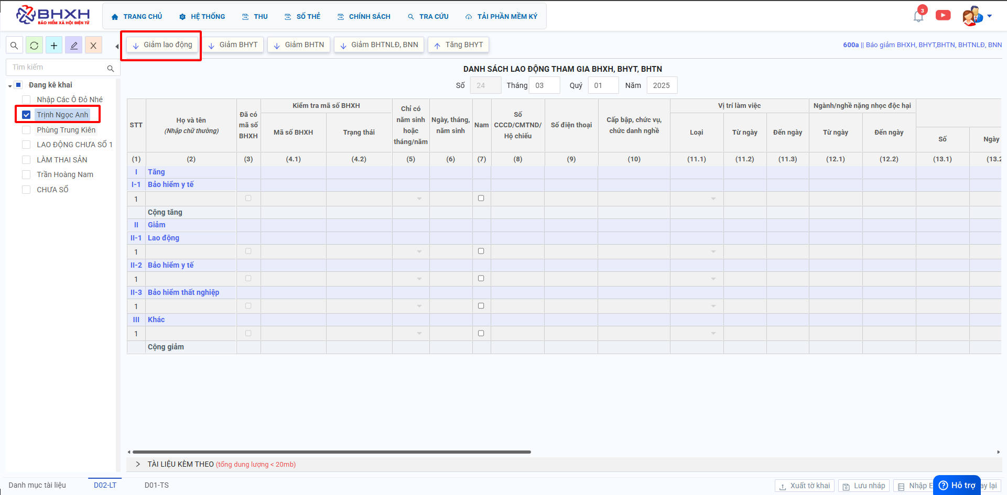This screenshot has width=1007, height=495.
Task: Open the CHÍNH SÁCH menu
Action: click(364, 17)
